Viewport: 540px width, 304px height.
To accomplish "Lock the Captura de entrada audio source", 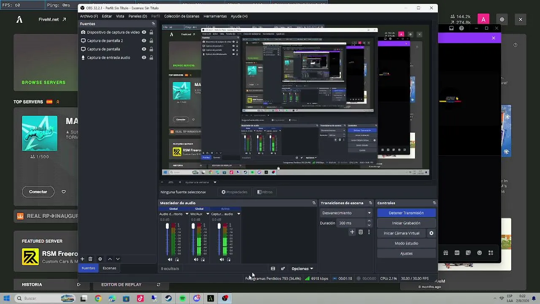I will point(151,57).
